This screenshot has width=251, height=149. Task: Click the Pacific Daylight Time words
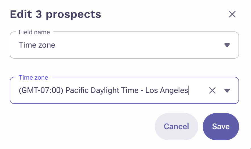[x=102, y=90]
